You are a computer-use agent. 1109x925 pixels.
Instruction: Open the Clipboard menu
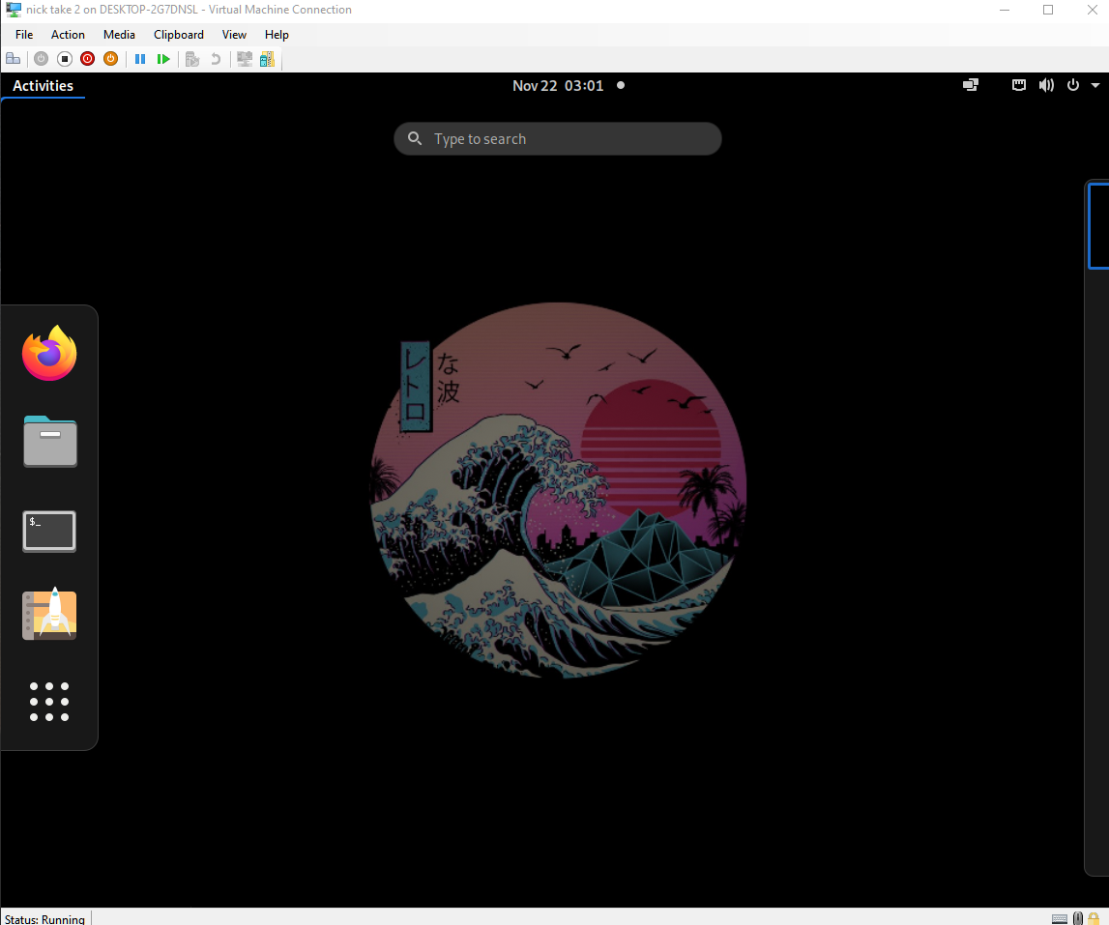(179, 35)
